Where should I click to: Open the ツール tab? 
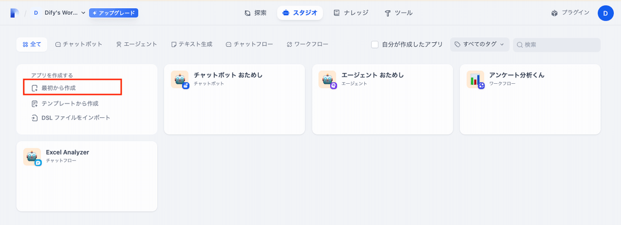coord(398,13)
